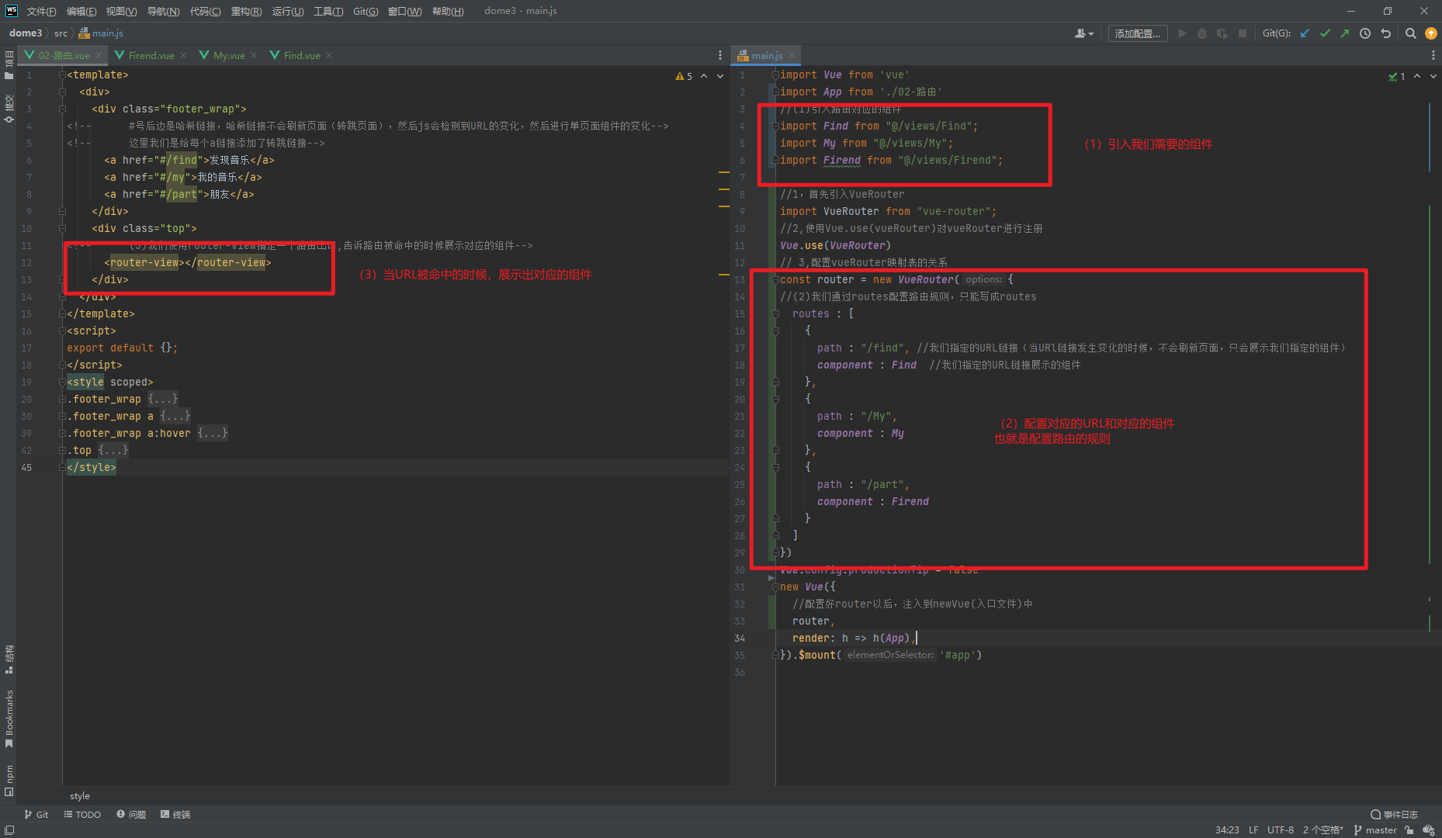This screenshot has width=1442, height=838.
Task: Click the src breadcrumb
Action: tap(61, 33)
